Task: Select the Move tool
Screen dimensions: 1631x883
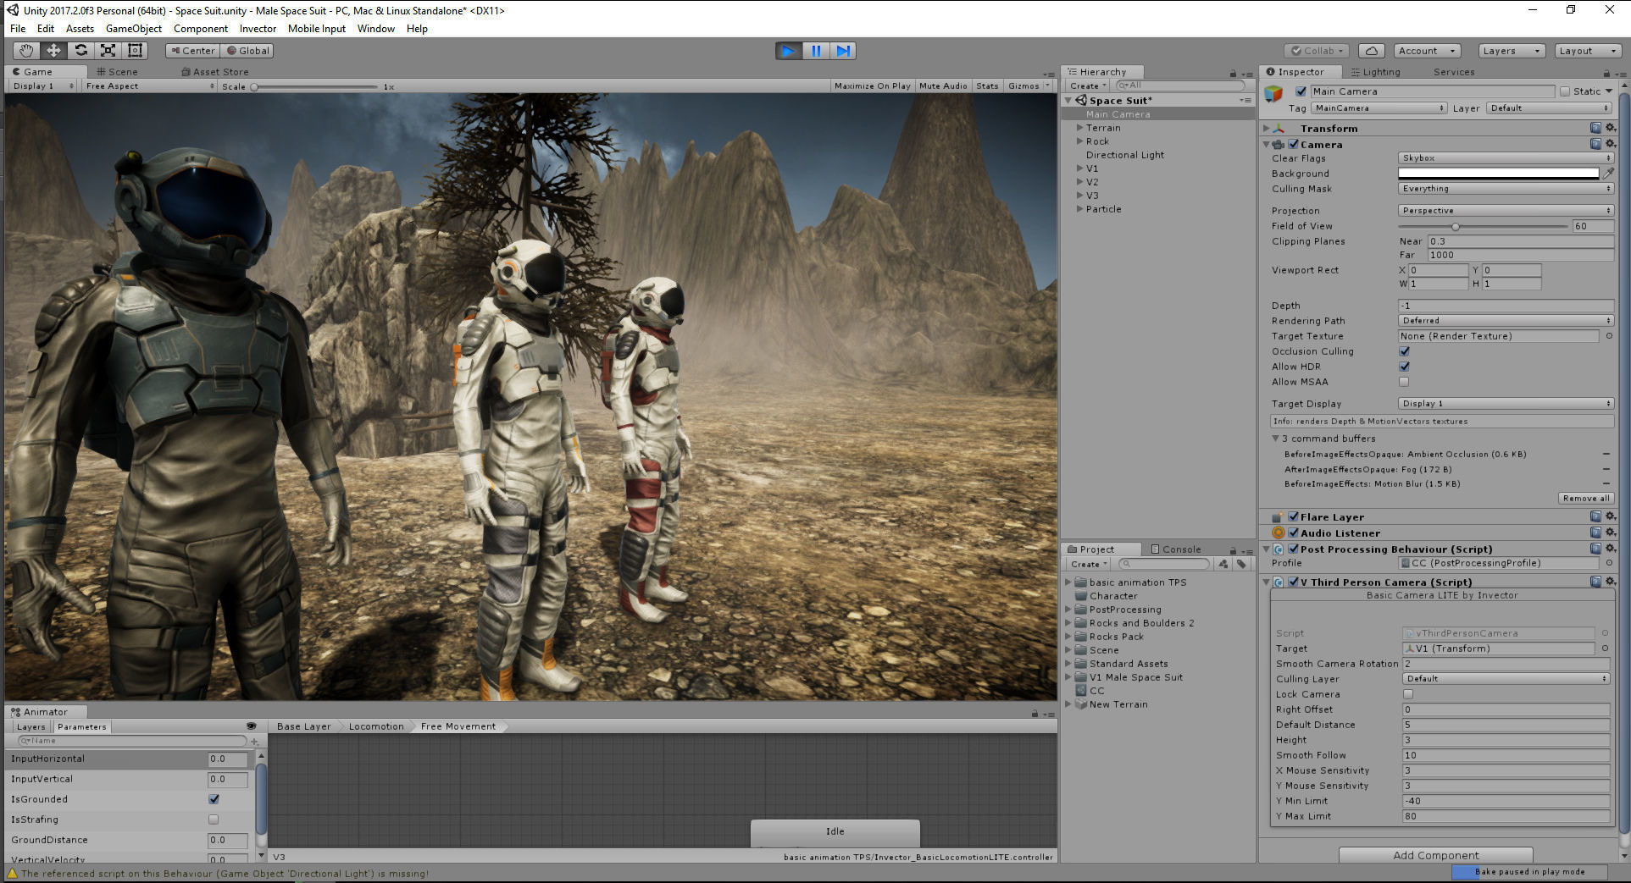Action: click(x=53, y=51)
